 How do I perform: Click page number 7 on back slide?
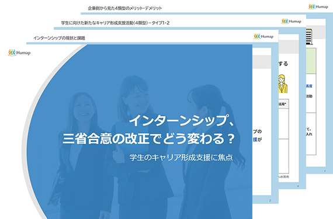[324, 171]
